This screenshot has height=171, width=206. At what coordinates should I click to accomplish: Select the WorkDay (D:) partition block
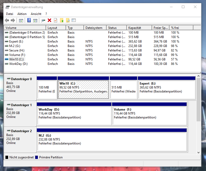(74, 114)
